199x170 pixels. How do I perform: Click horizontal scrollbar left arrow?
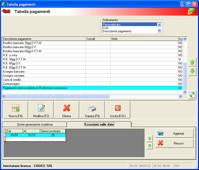tap(4, 96)
